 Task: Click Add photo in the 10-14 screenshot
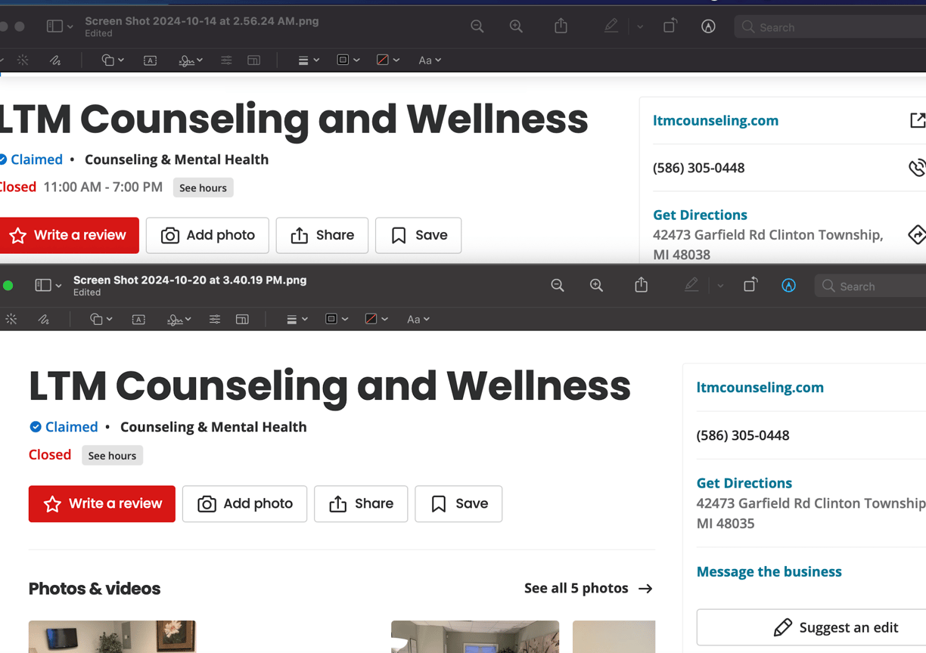(x=207, y=235)
